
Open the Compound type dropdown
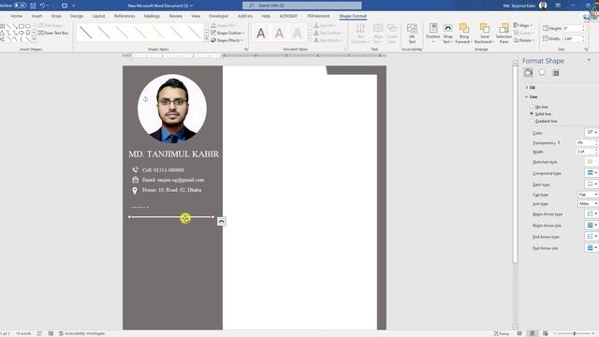pos(592,172)
